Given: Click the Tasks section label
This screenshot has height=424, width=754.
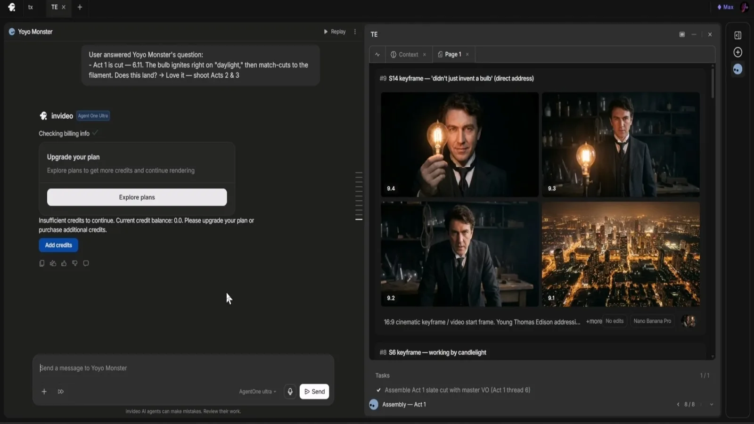Looking at the screenshot, I should [382, 375].
